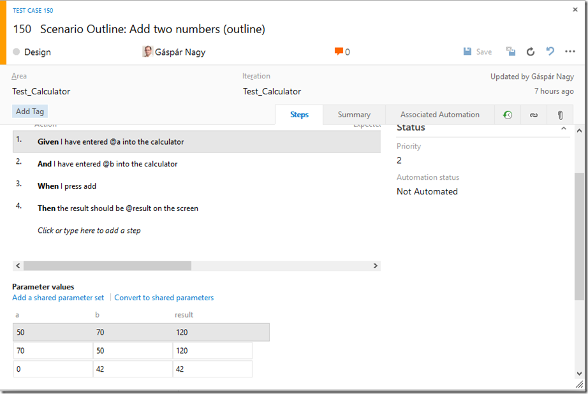The image size is (588, 394).
Task: Select step 1 Given I have entered @a
Action: pos(196,142)
